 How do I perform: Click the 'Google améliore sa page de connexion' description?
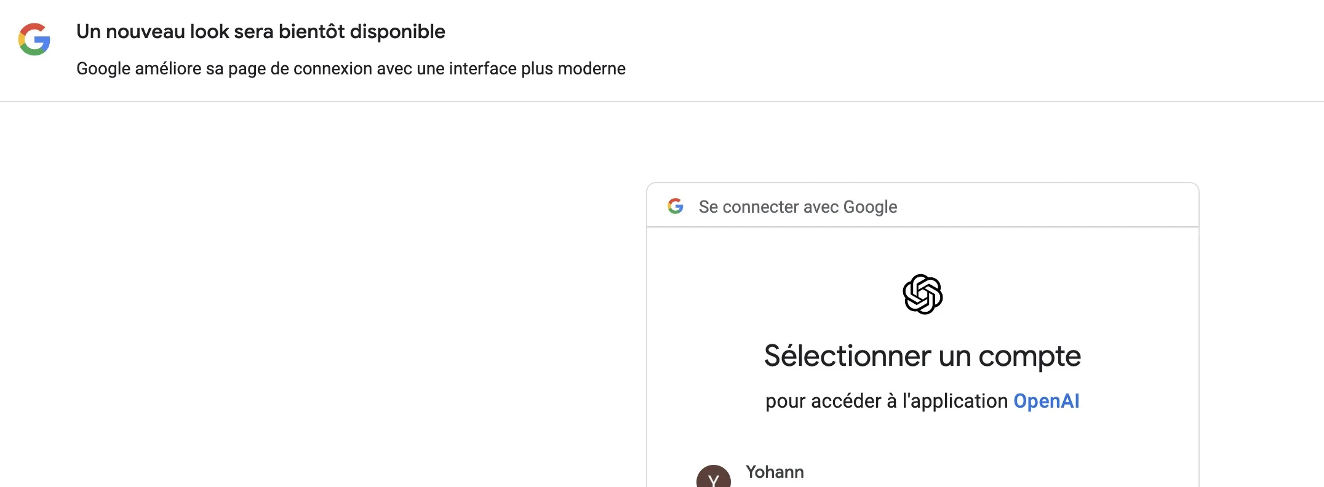click(351, 68)
